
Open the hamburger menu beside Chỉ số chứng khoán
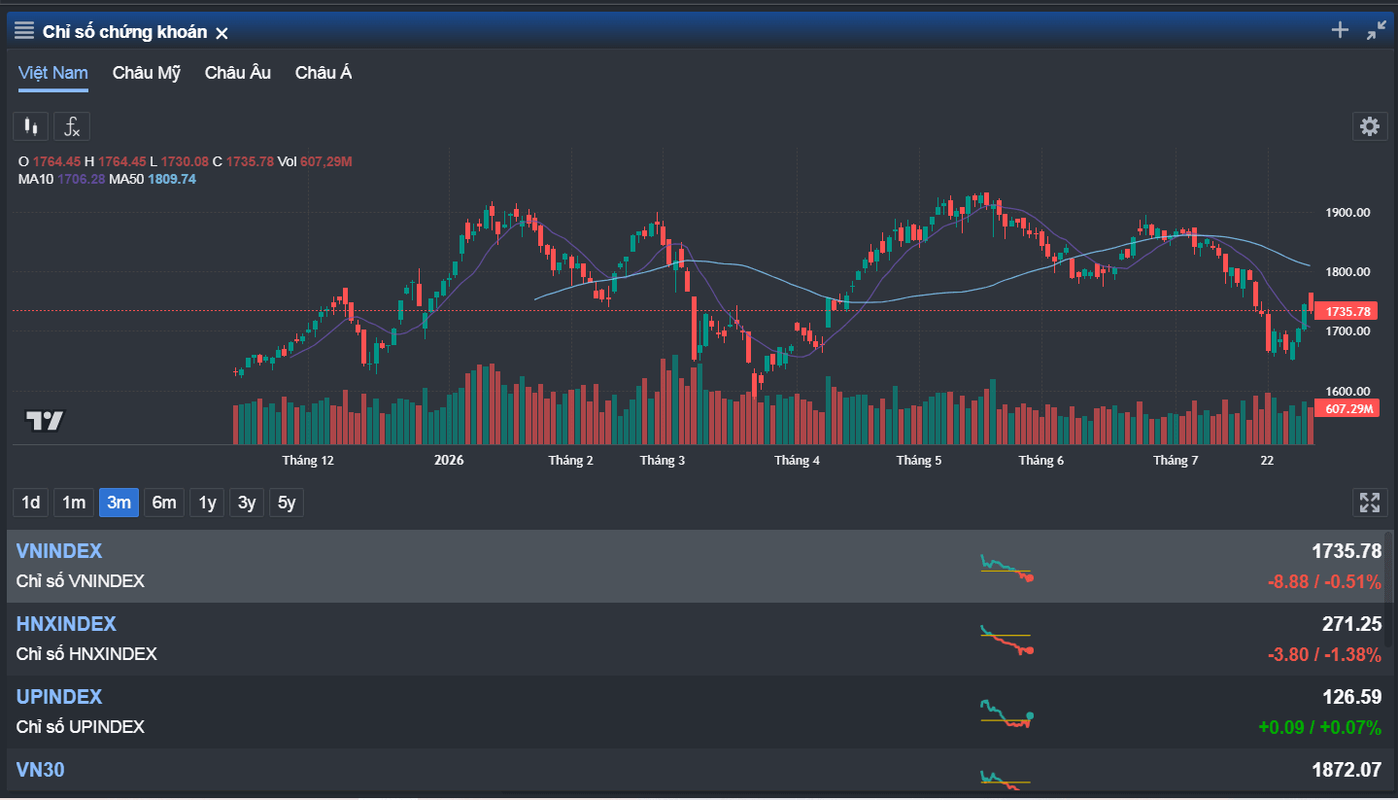click(x=24, y=31)
